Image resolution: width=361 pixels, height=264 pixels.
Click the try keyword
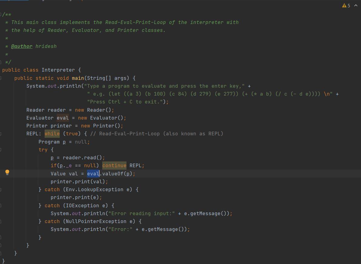pos(43,150)
